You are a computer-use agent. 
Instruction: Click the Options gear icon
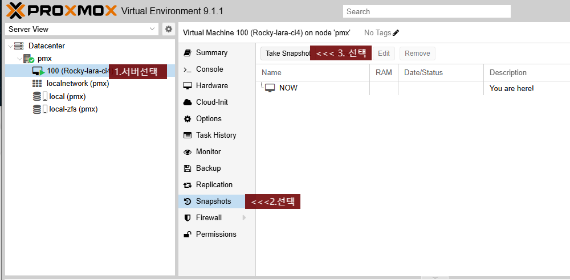coord(187,119)
